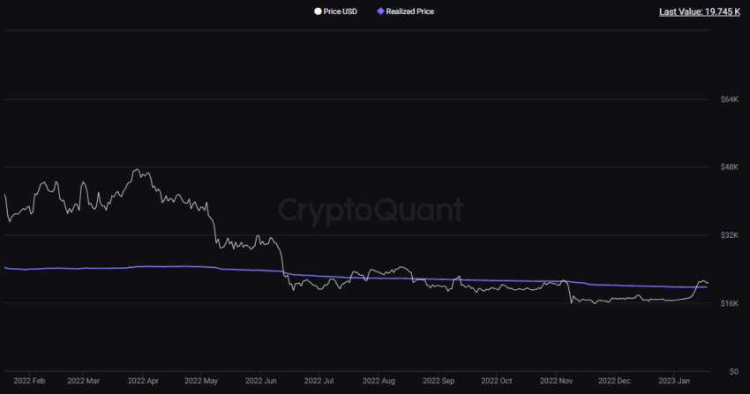
Task: Select the 2022 Jun x-axis label
Action: click(262, 382)
